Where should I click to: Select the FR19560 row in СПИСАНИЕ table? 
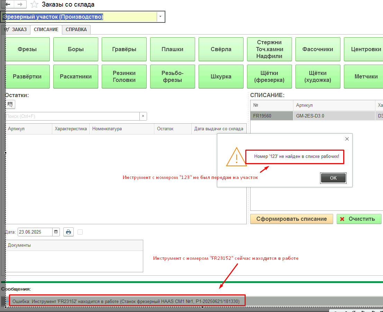coord(272,116)
